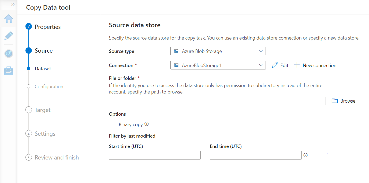Image resolution: width=369 pixels, height=183 pixels.
Task: Open the Connection dropdown
Action: [218, 65]
